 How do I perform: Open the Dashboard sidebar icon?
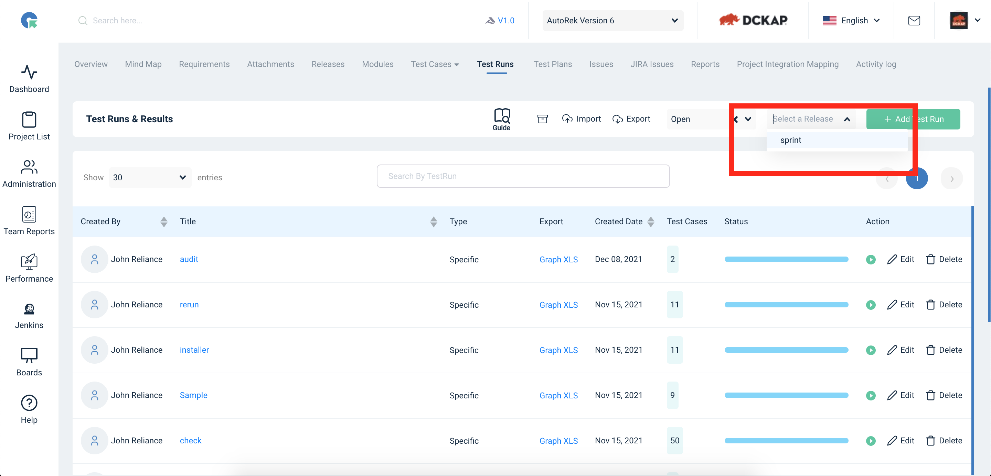(x=29, y=79)
